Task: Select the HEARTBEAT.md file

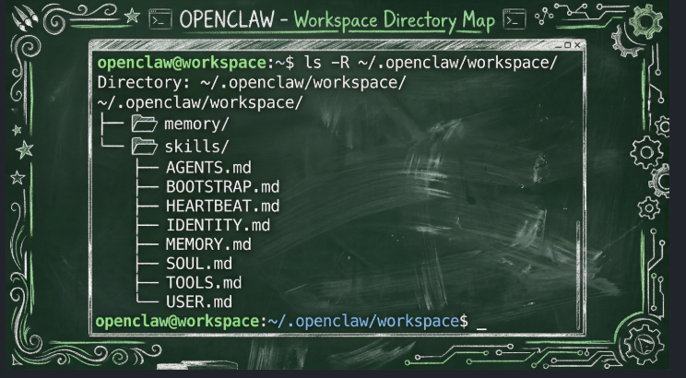Action: coord(221,206)
